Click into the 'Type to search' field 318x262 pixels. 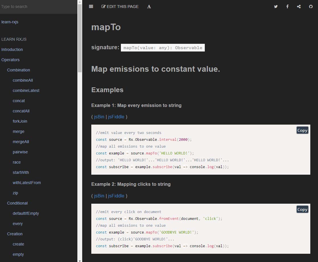(38, 7)
